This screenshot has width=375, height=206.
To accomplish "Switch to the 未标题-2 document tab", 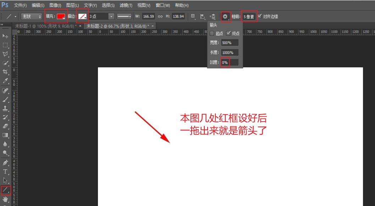I will pyautogui.click(x=117, y=26).
